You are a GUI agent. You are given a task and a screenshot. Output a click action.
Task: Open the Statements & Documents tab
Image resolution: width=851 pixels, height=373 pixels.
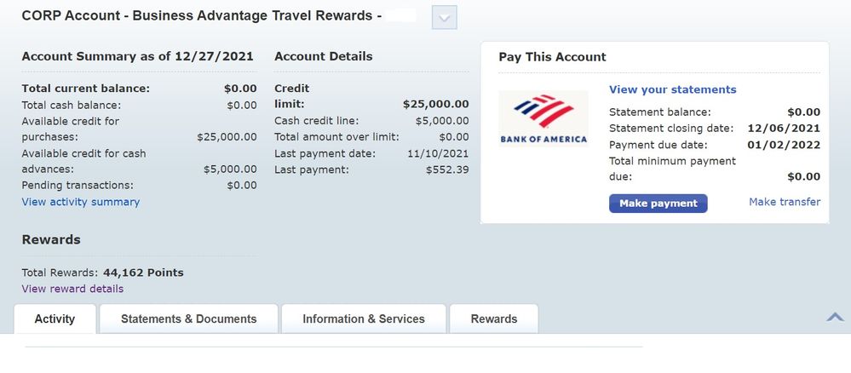188,319
